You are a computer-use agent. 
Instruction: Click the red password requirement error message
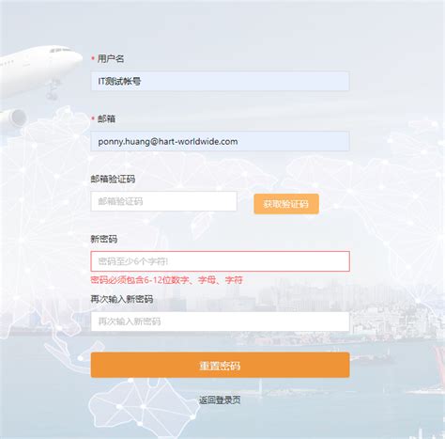coord(166,280)
